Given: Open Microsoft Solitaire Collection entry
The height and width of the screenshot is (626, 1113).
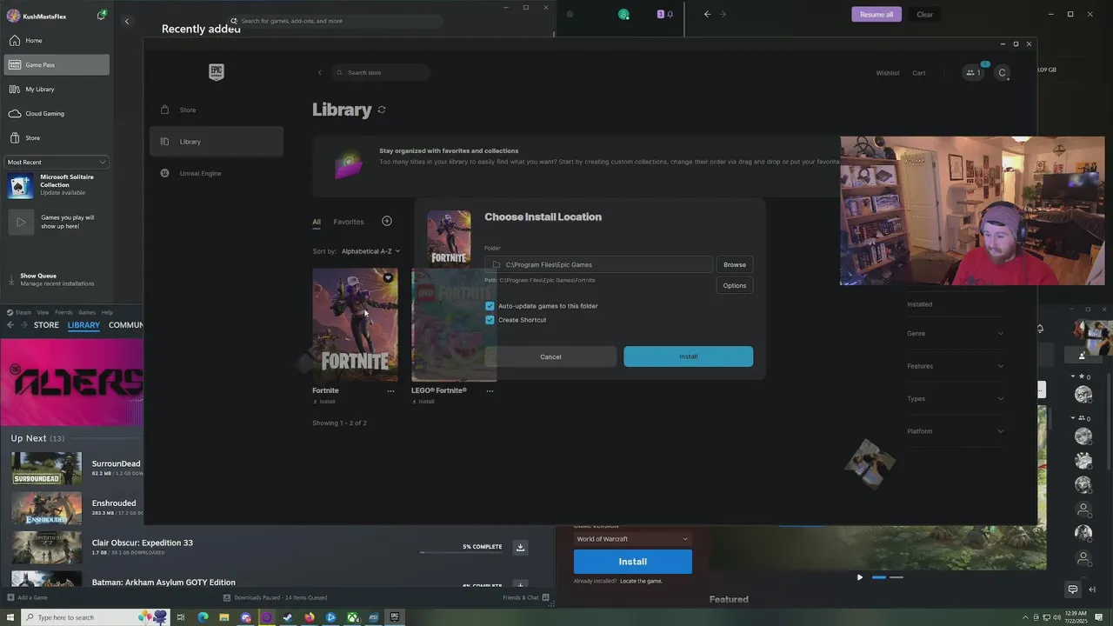Looking at the screenshot, I should 57,184.
